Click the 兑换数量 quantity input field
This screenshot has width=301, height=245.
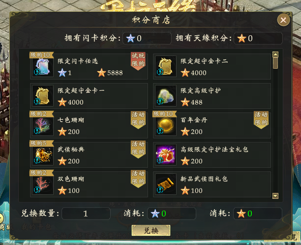86,214
